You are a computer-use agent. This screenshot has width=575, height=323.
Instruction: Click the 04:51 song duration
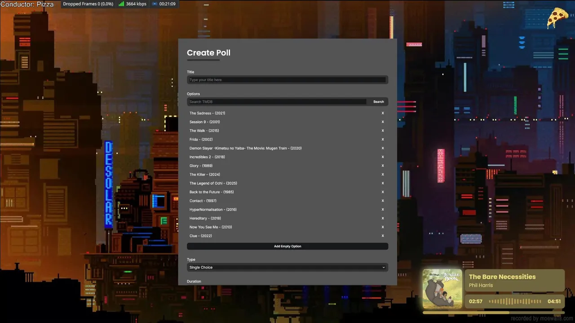[554, 301]
